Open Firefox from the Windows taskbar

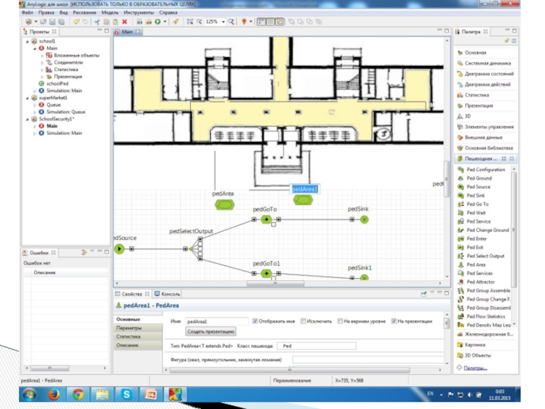[54, 395]
